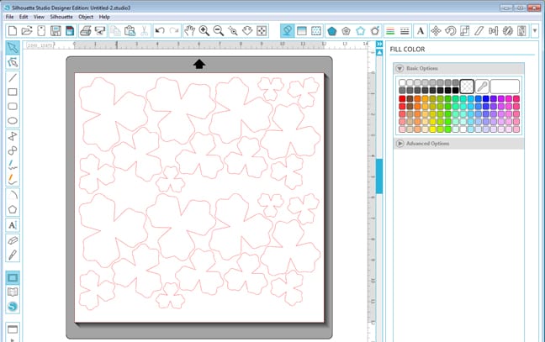This screenshot has width=545, height=342.
Task: Open the Text Style panel icon
Action: pos(421,31)
